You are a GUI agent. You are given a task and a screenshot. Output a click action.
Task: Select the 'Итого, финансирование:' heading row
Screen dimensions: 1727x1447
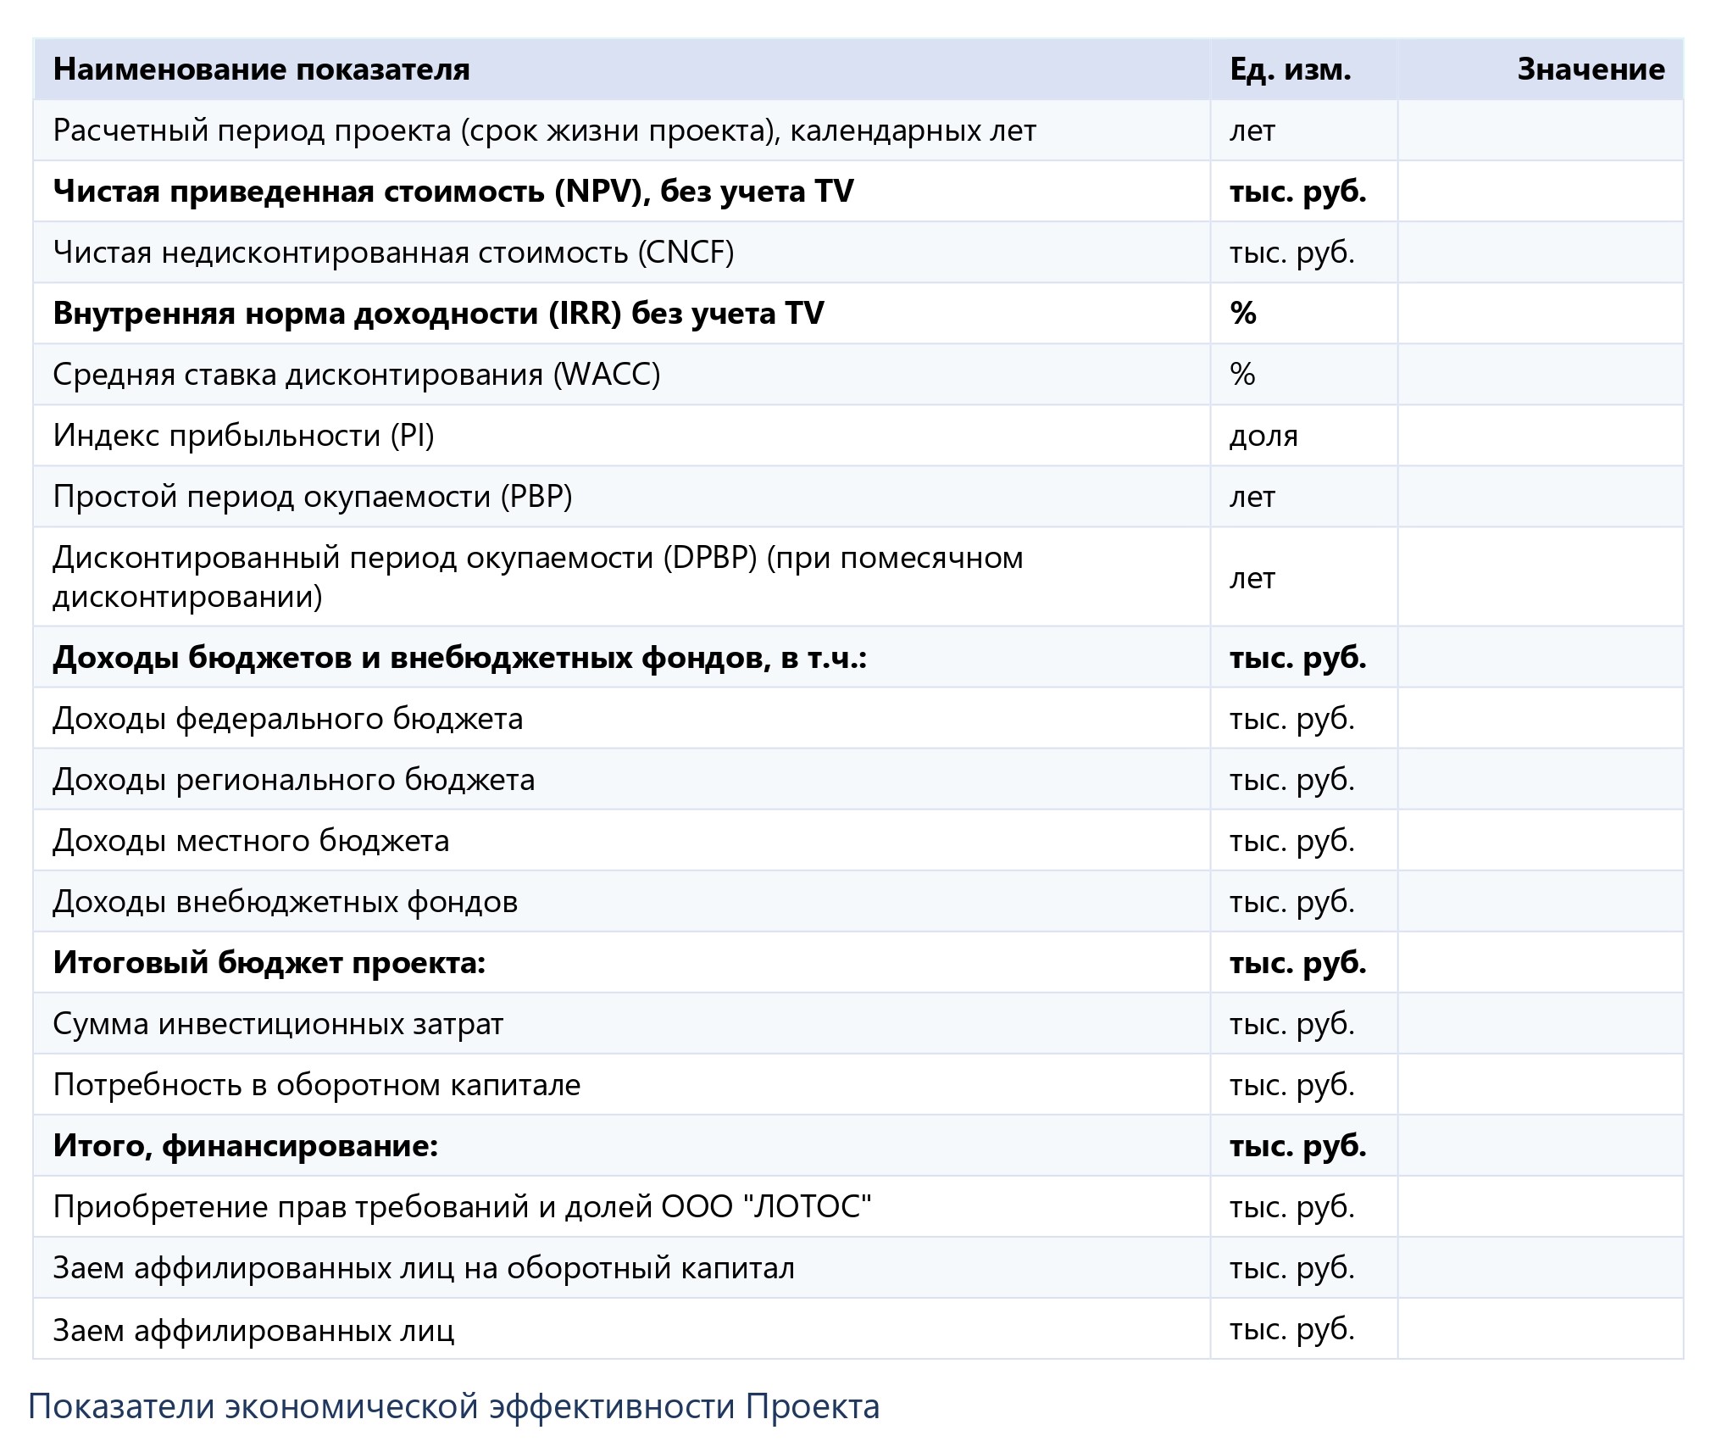(245, 1146)
